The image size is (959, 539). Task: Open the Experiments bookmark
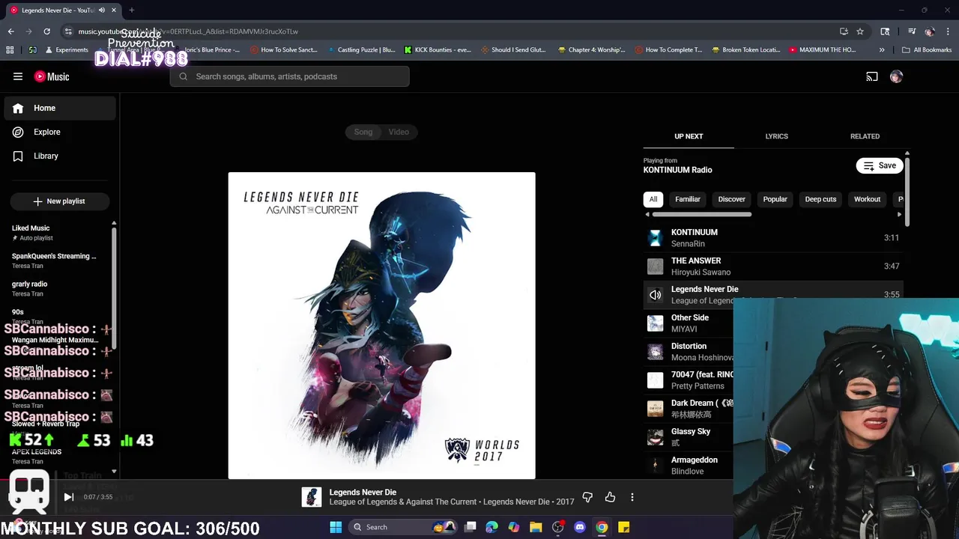tap(67, 50)
